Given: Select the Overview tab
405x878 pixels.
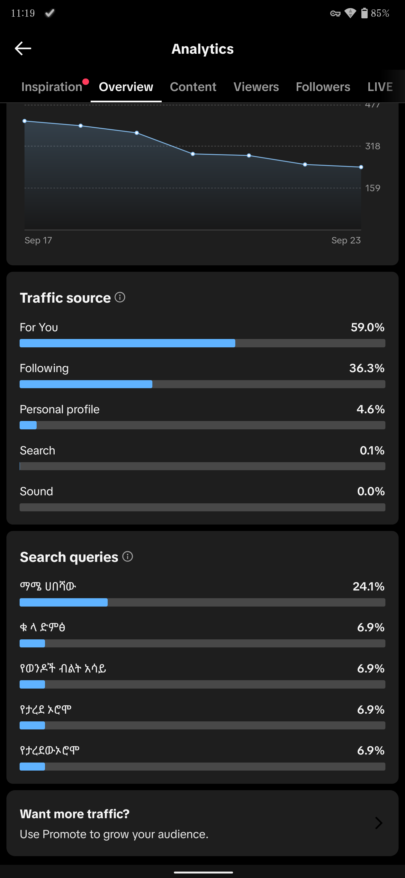Looking at the screenshot, I should [126, 87].
